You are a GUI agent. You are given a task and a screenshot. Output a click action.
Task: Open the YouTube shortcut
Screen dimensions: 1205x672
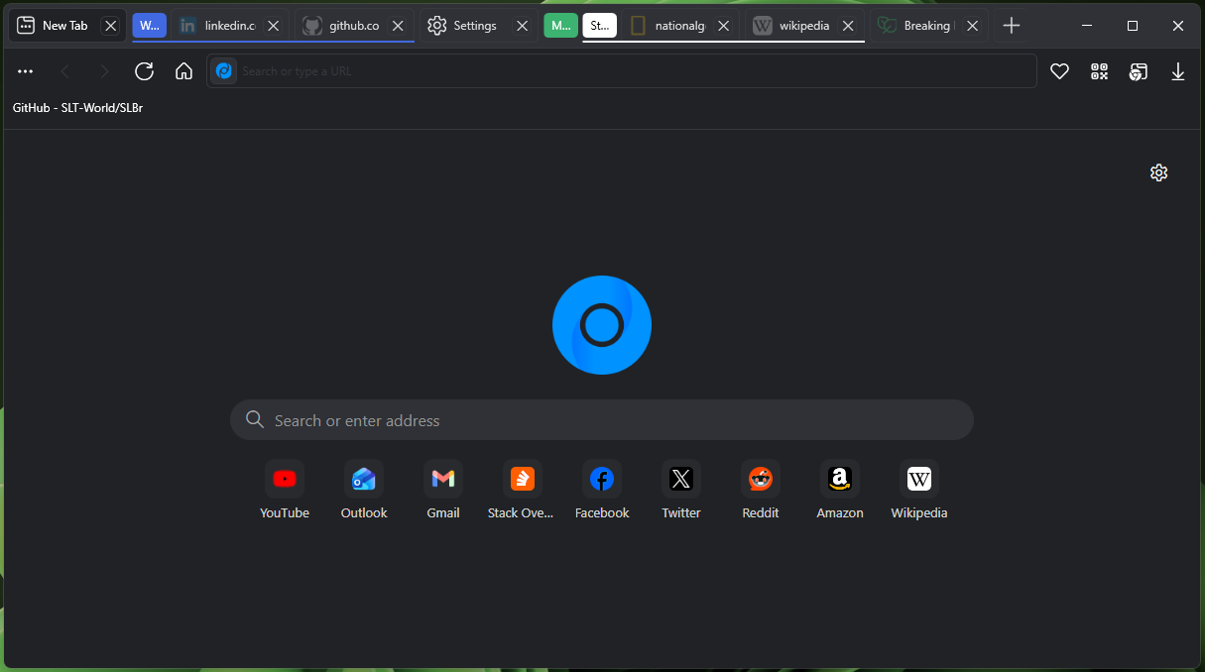tap(285, 490)
